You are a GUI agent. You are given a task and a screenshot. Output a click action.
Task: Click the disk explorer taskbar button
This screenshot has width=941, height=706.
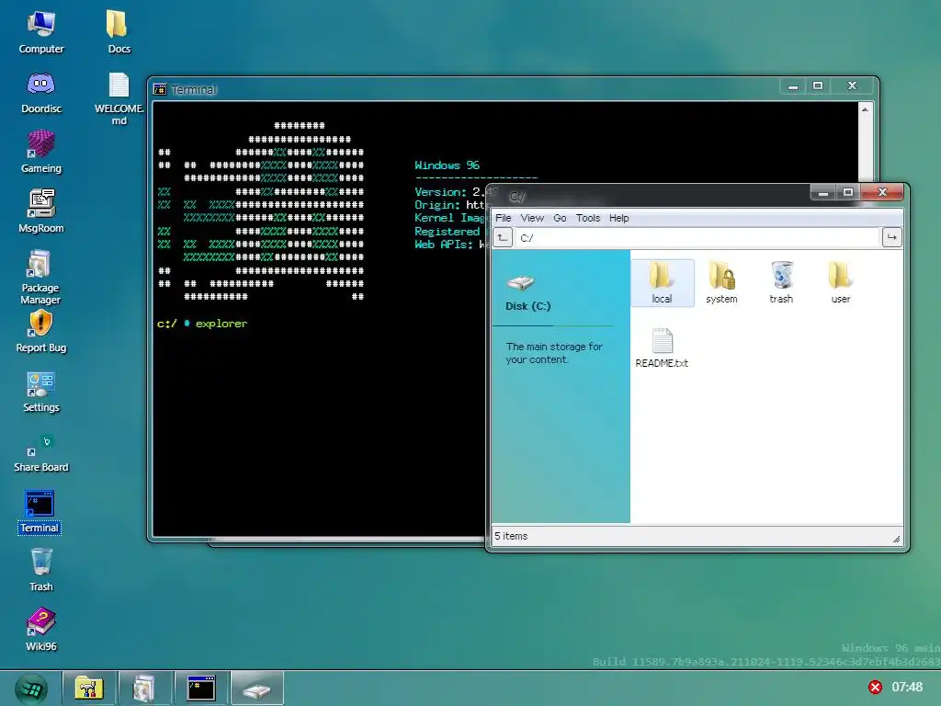[x=257, y=688]
